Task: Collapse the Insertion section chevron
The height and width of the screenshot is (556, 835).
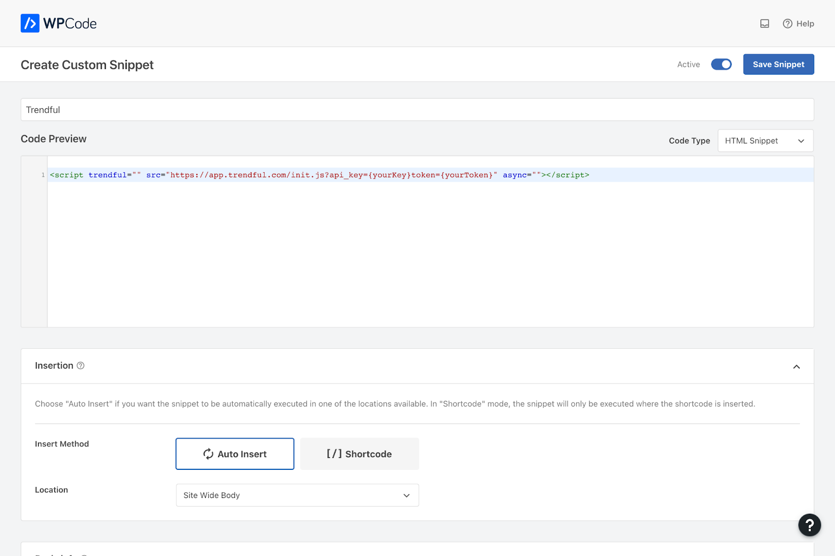Action: tap(796, 366)
